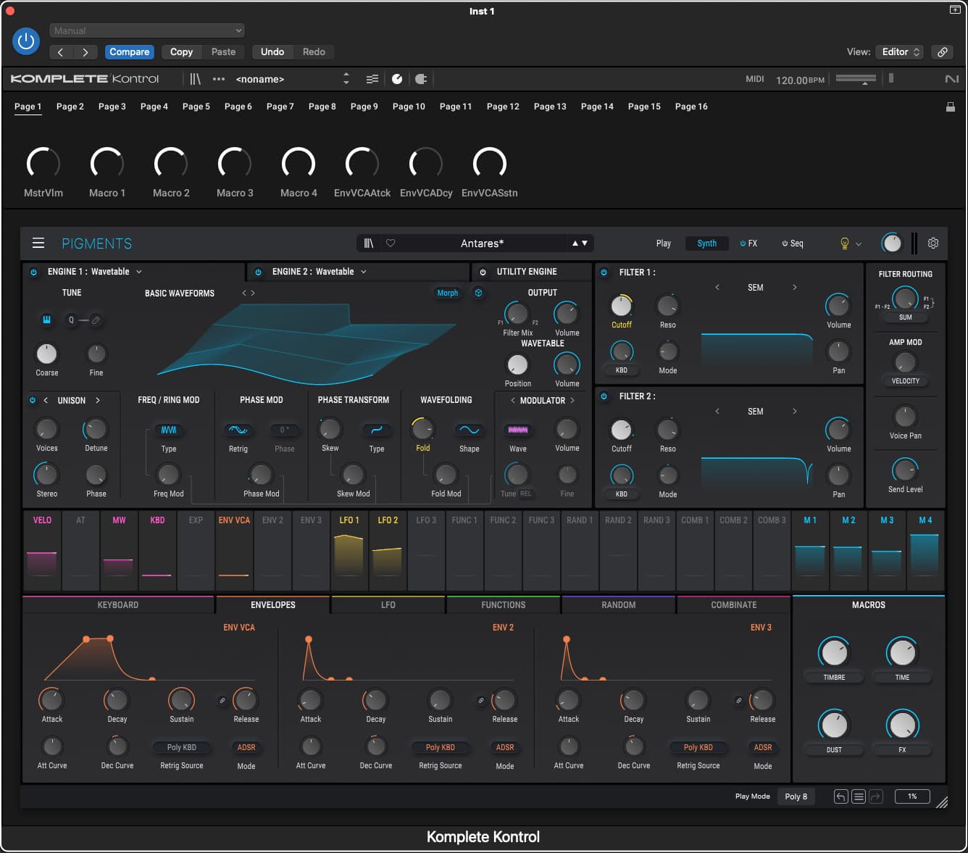Switch to Page 16 tab
The image size is (968, 853).
point(691,107)
